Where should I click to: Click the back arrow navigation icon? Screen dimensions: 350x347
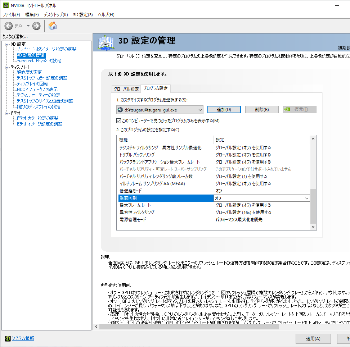click(x=9, y=26)
